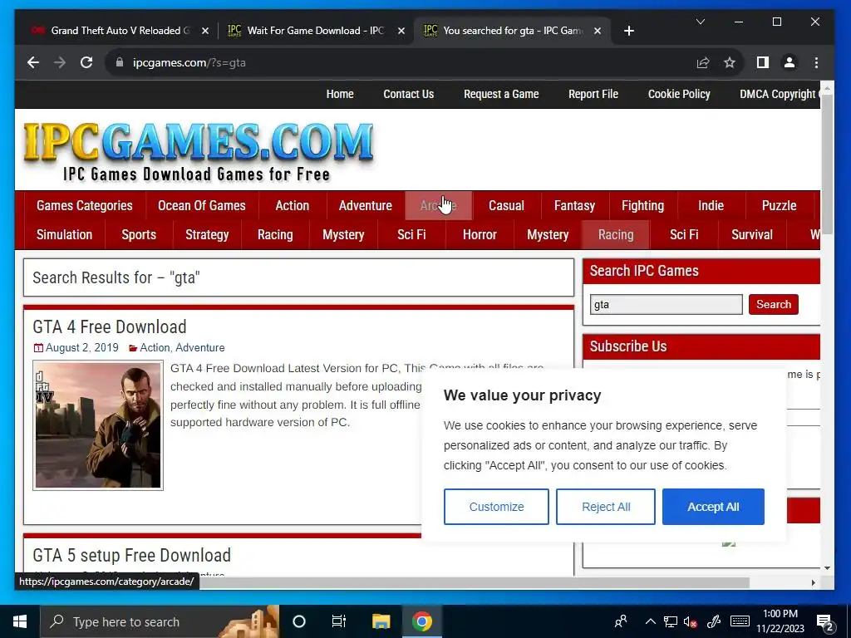The height and width of the screenshot is (638, 851).
Task: Open the Action category
Action: [x=292, y=206]
